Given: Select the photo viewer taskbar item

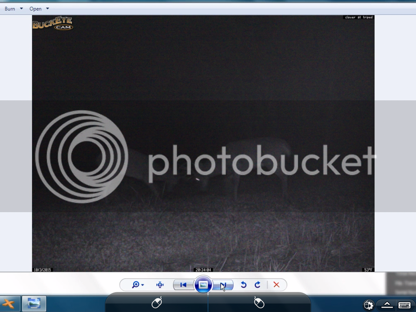Looking at the screenshot, I should 34,304.
